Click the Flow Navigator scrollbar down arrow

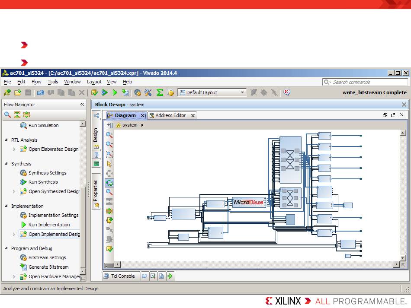(83, 271)
